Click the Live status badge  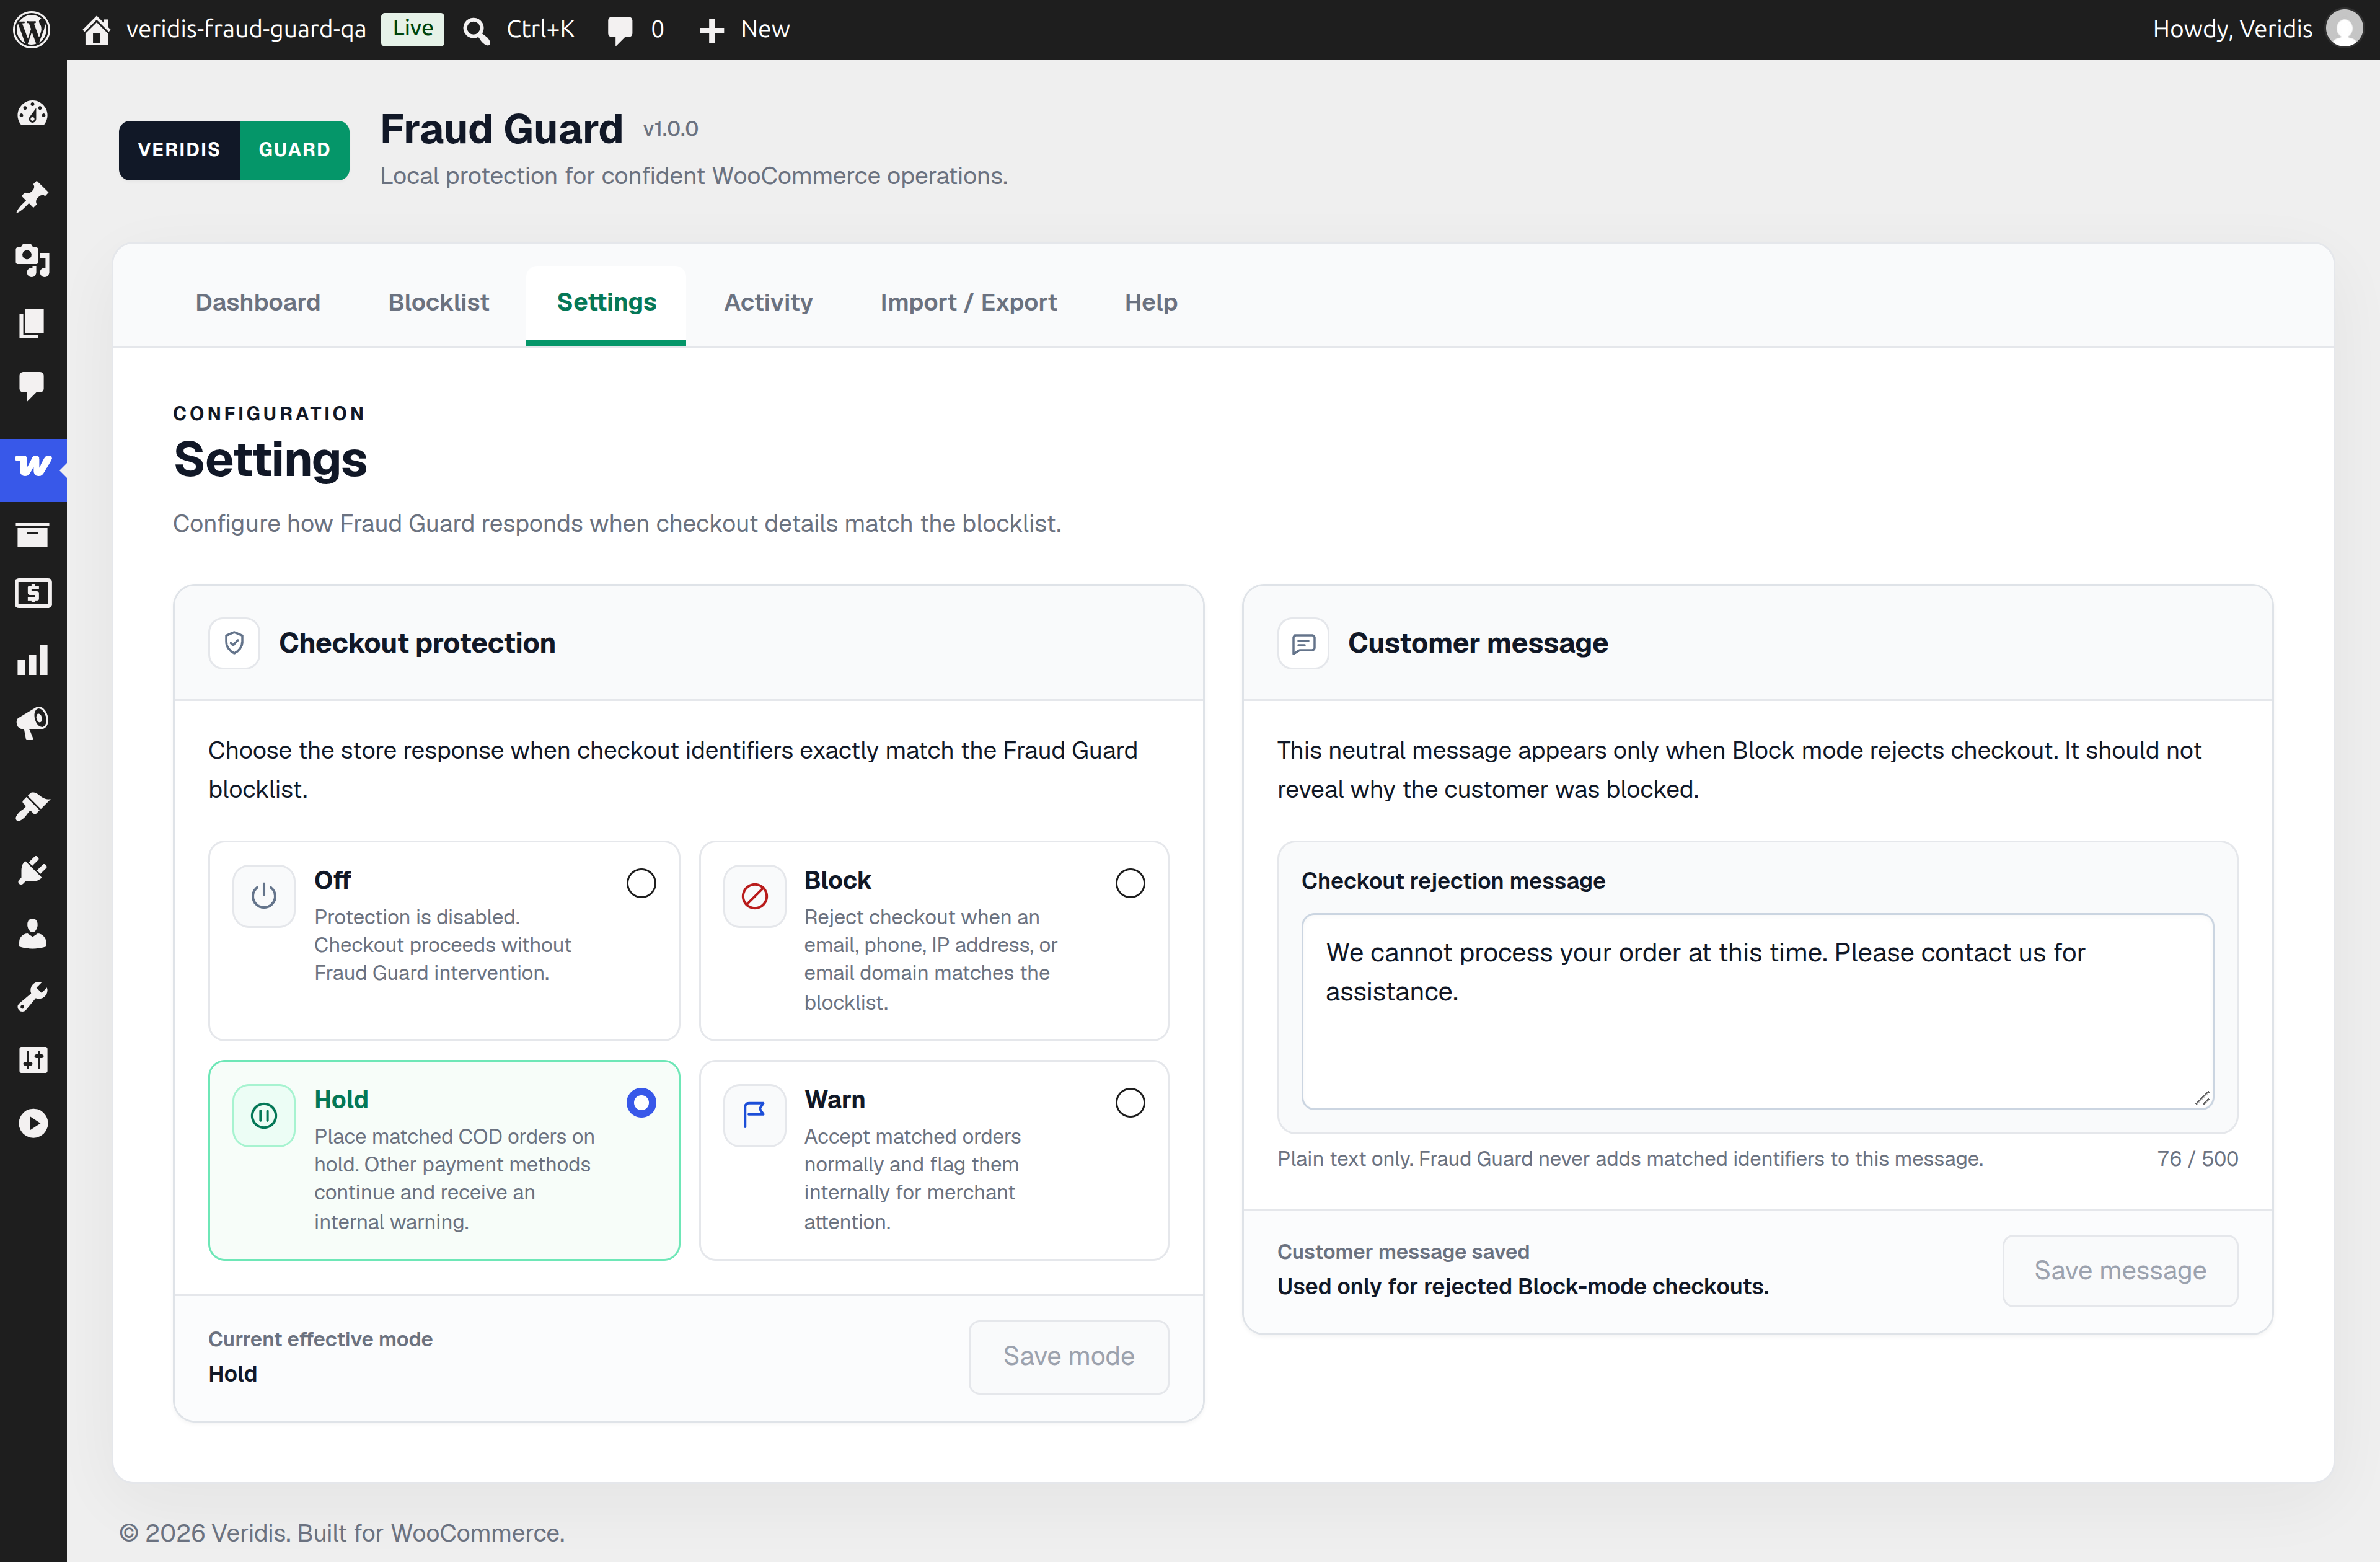pos(412,29)
